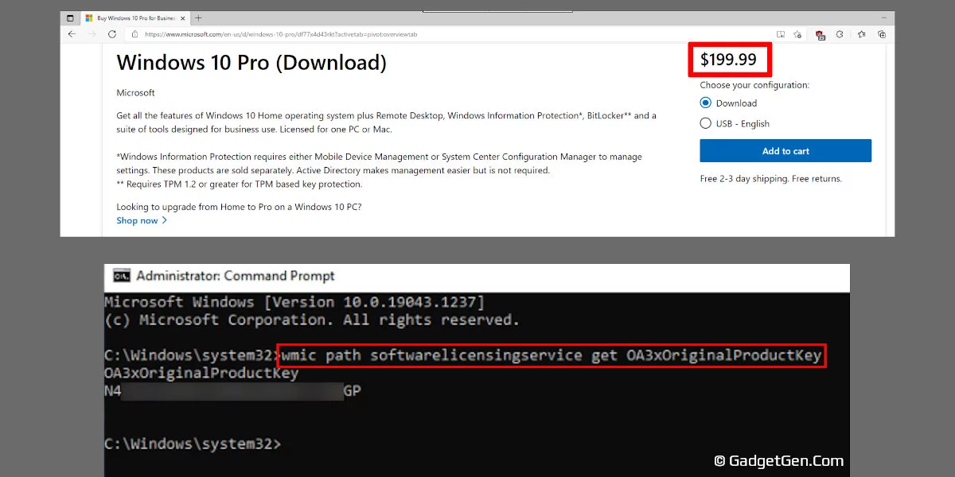Click the $199.99 price text
Image resolution: width=955 pixels, height=477 pixels.
point(728,60)
